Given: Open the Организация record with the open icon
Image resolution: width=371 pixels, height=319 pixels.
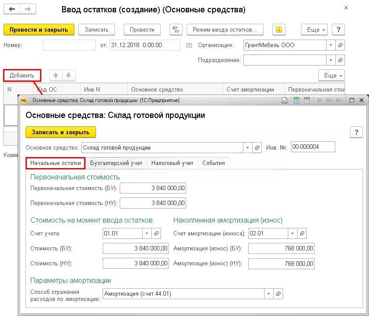Looking at the screenshot, I should click(x=340, y=45).
